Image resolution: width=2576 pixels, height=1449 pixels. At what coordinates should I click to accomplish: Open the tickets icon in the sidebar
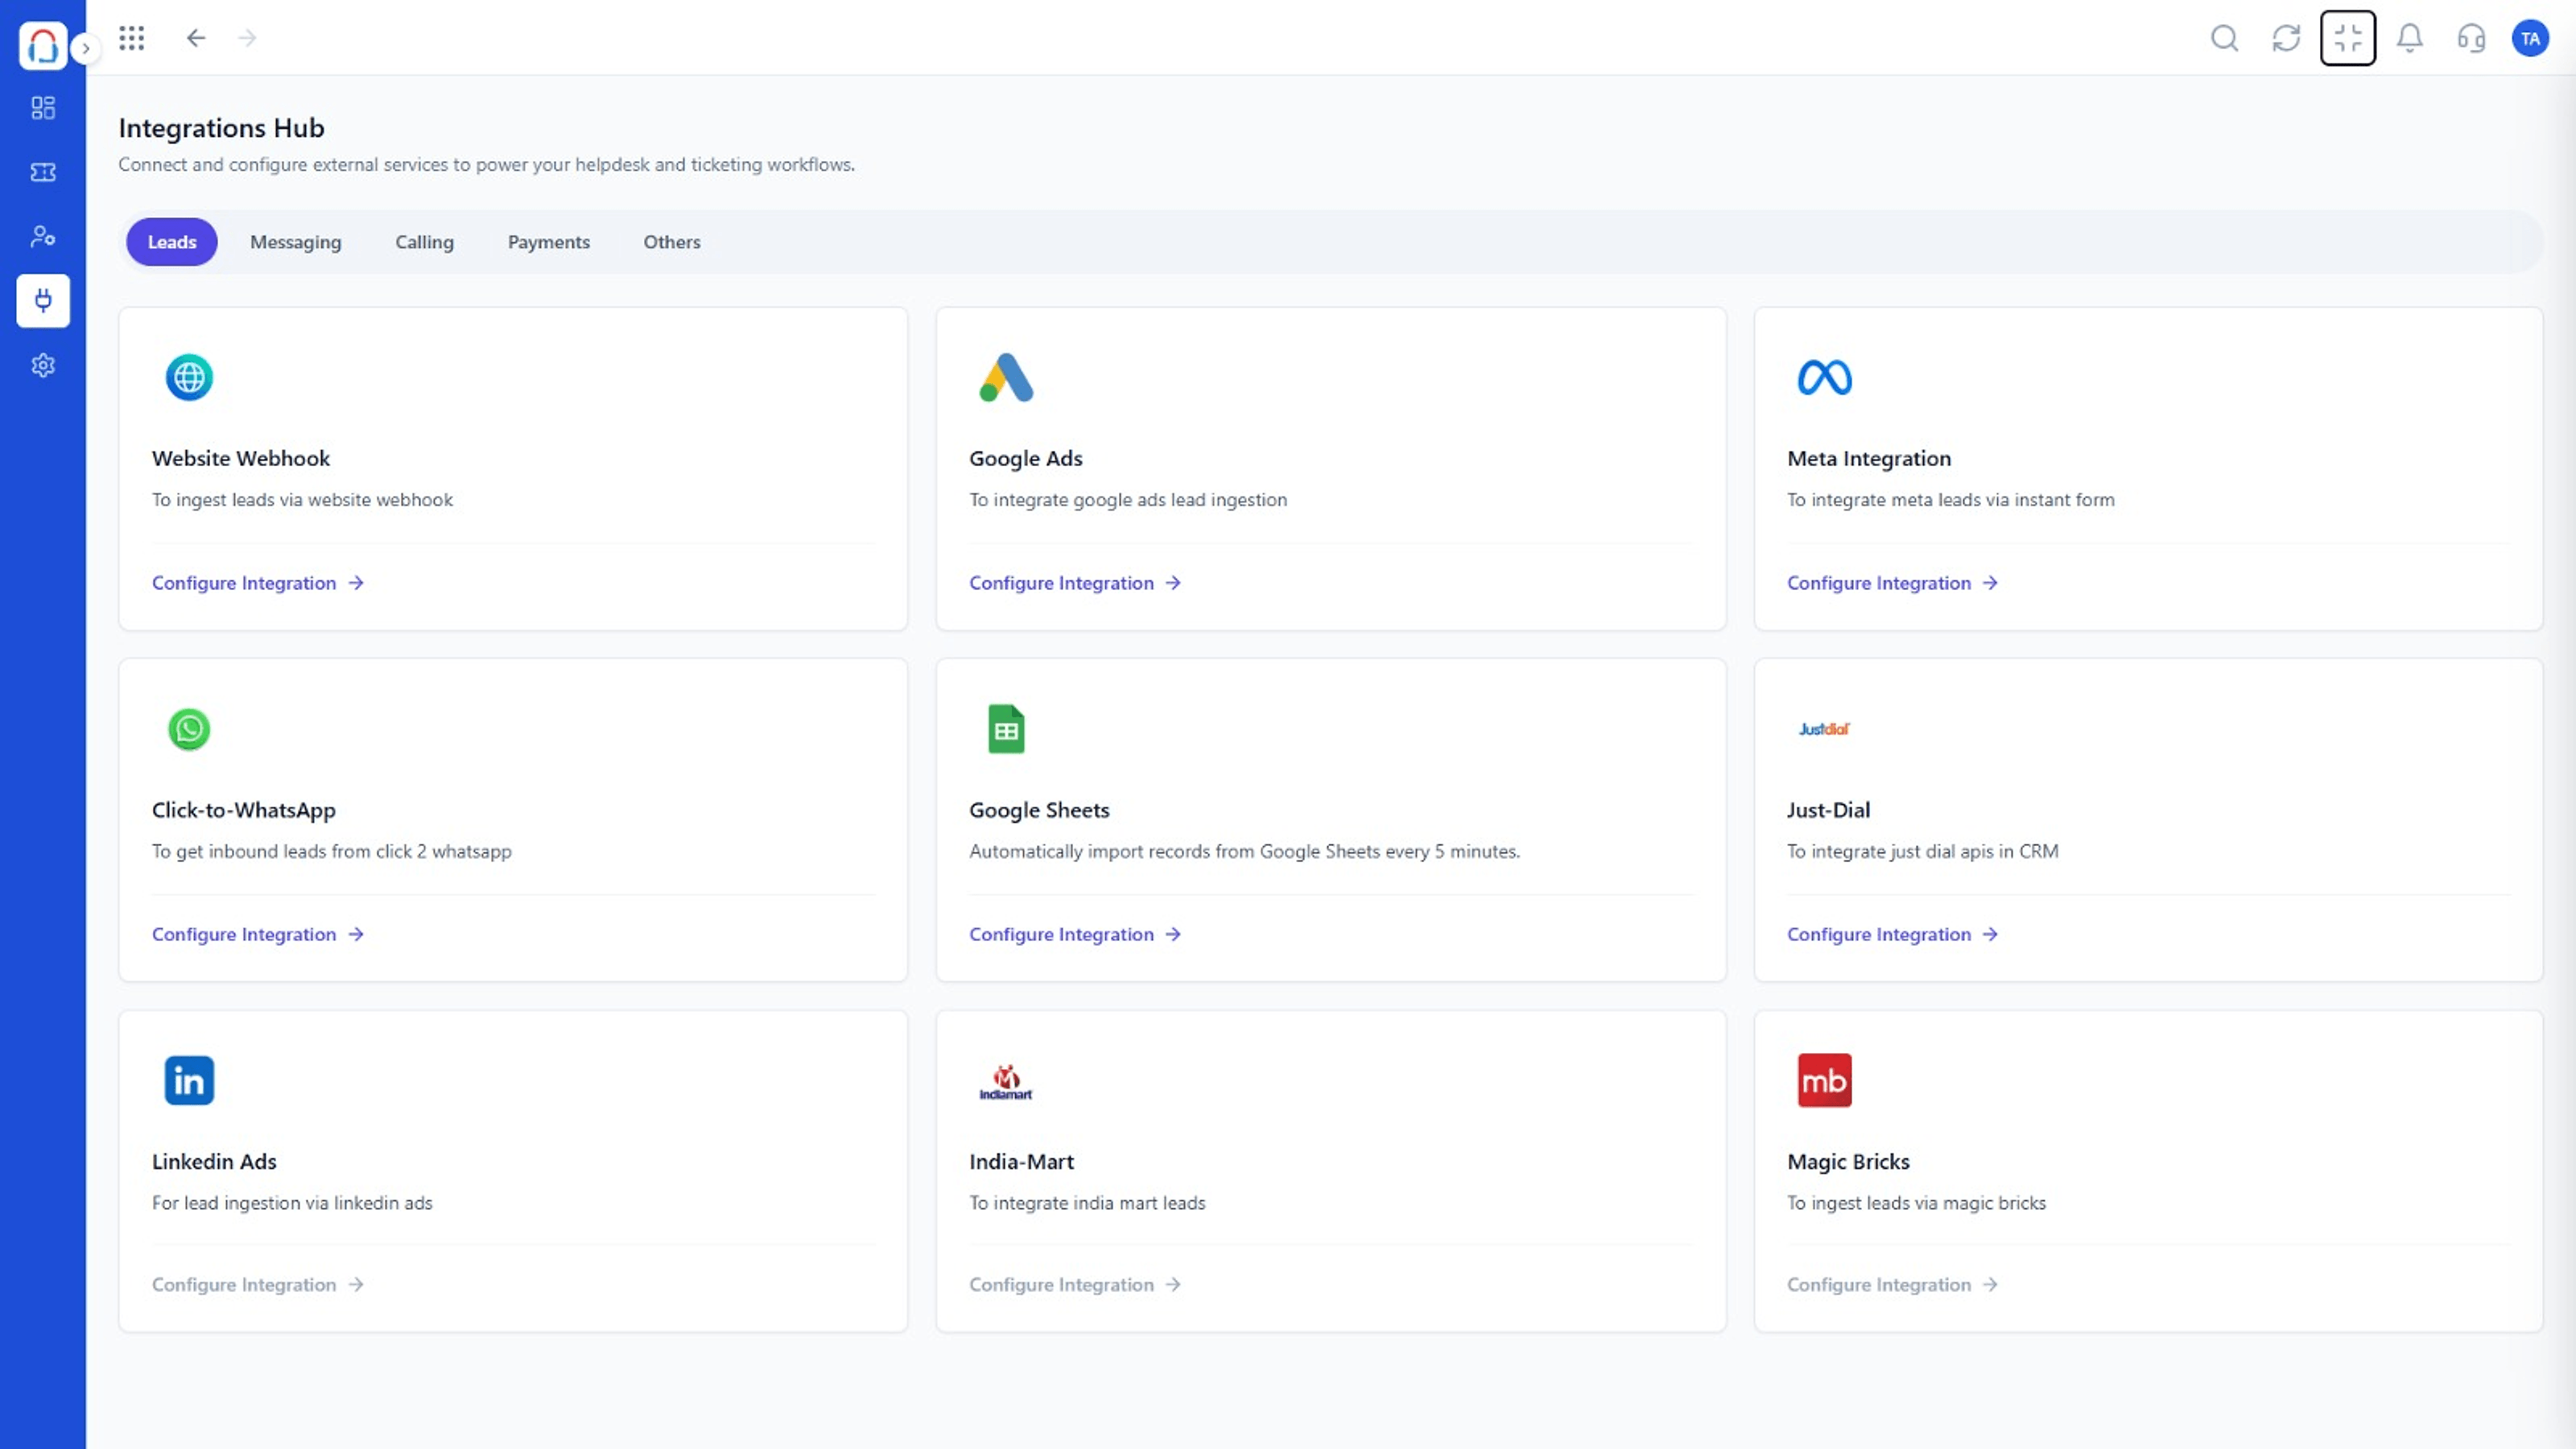[43, 172]
